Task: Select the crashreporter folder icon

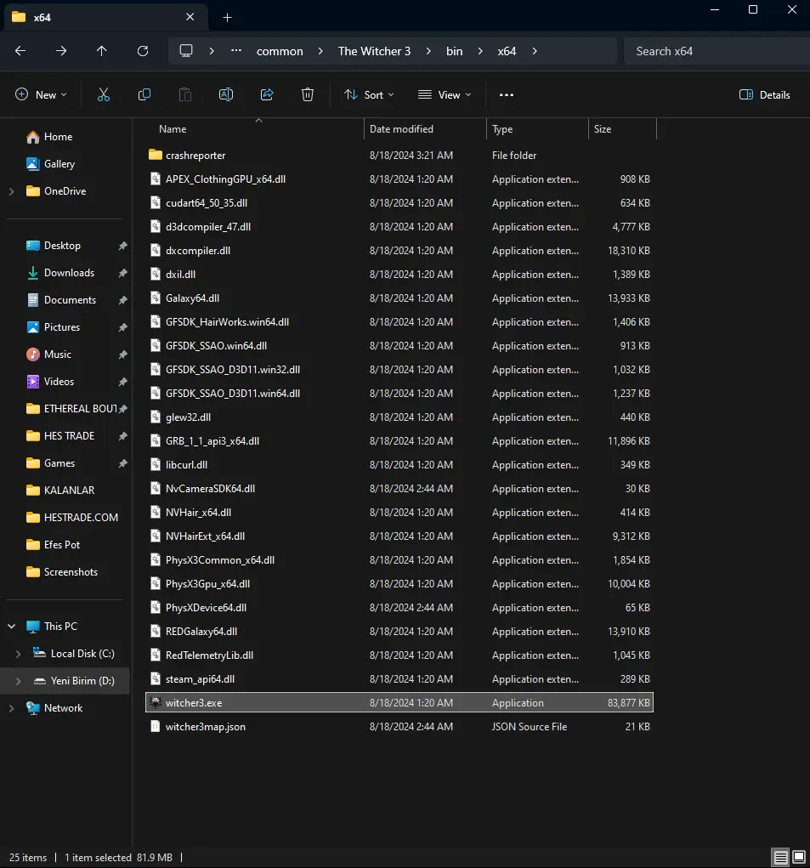Action: coord(156,155)
